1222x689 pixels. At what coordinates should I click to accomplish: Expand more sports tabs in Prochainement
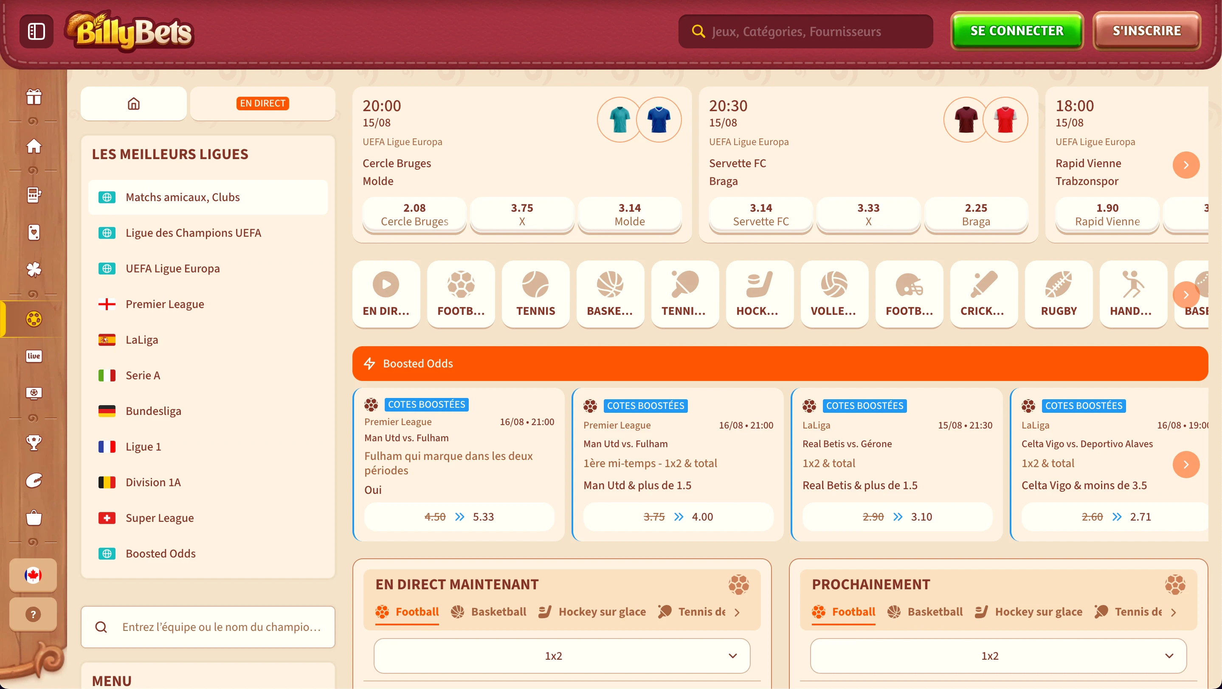click(x=1173, y=612)
